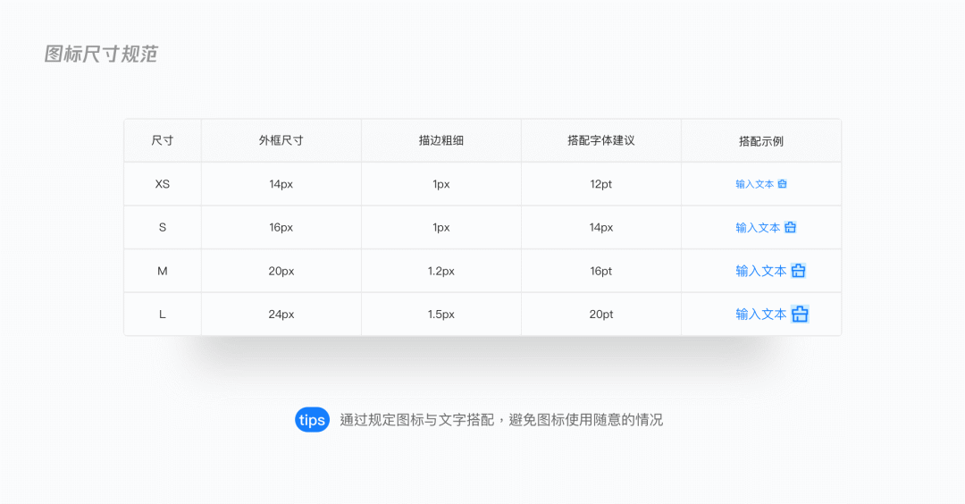Click the L row briefcase icon
The image size is (965, 504).
tap(800, 314)
